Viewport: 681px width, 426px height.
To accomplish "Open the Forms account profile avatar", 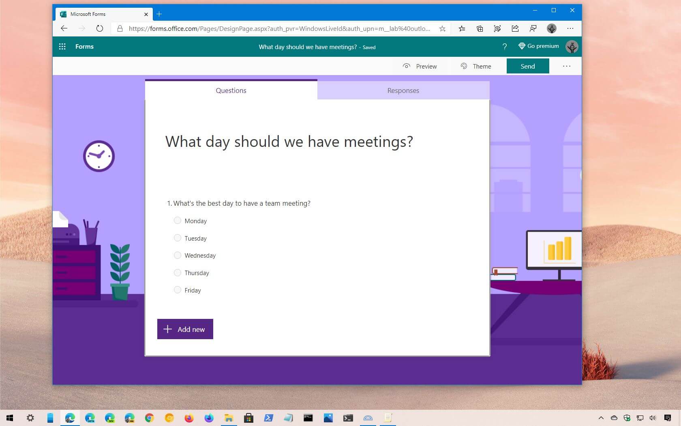I will coord(572,46).
